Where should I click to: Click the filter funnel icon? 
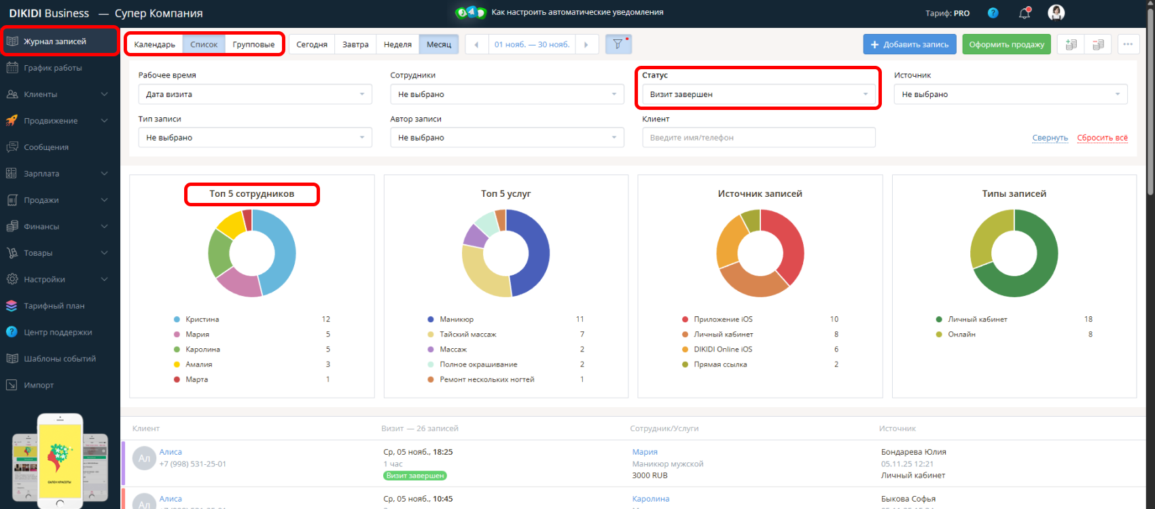click(x=618, y=44)
